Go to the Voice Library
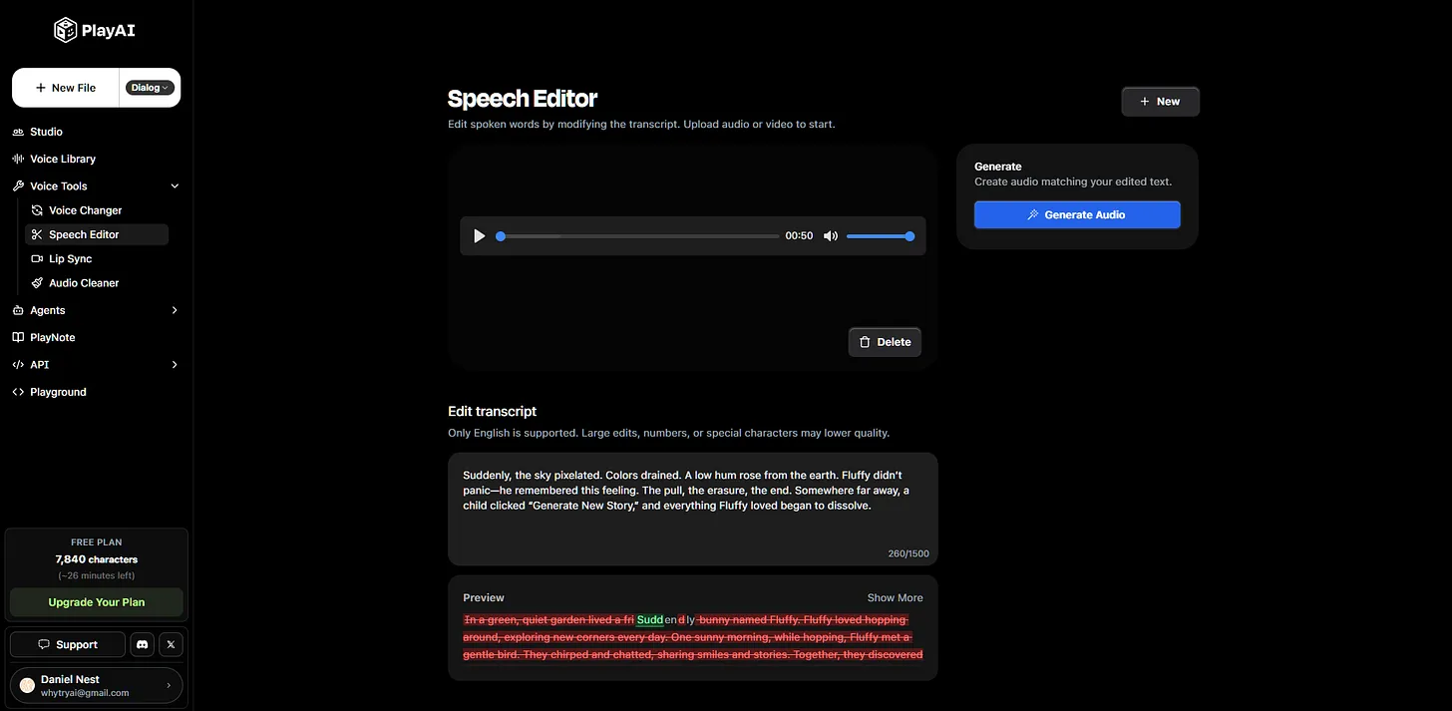Viewport: 1452px width, 711px height. [62, 159]
